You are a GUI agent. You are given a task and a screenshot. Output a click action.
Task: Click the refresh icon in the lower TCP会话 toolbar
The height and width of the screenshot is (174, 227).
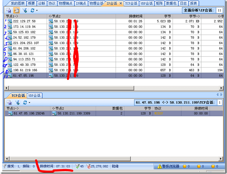pos(25,102)
